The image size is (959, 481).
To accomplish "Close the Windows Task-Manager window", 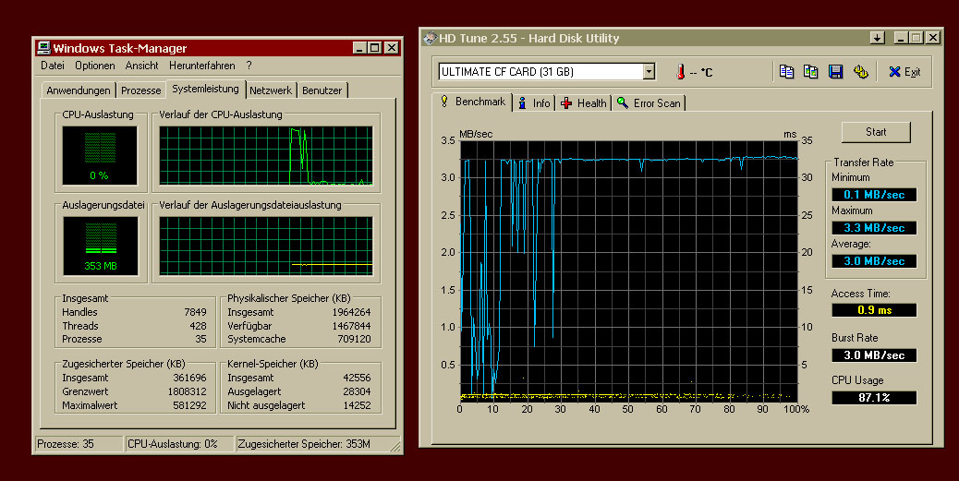I will coord(392,48).
